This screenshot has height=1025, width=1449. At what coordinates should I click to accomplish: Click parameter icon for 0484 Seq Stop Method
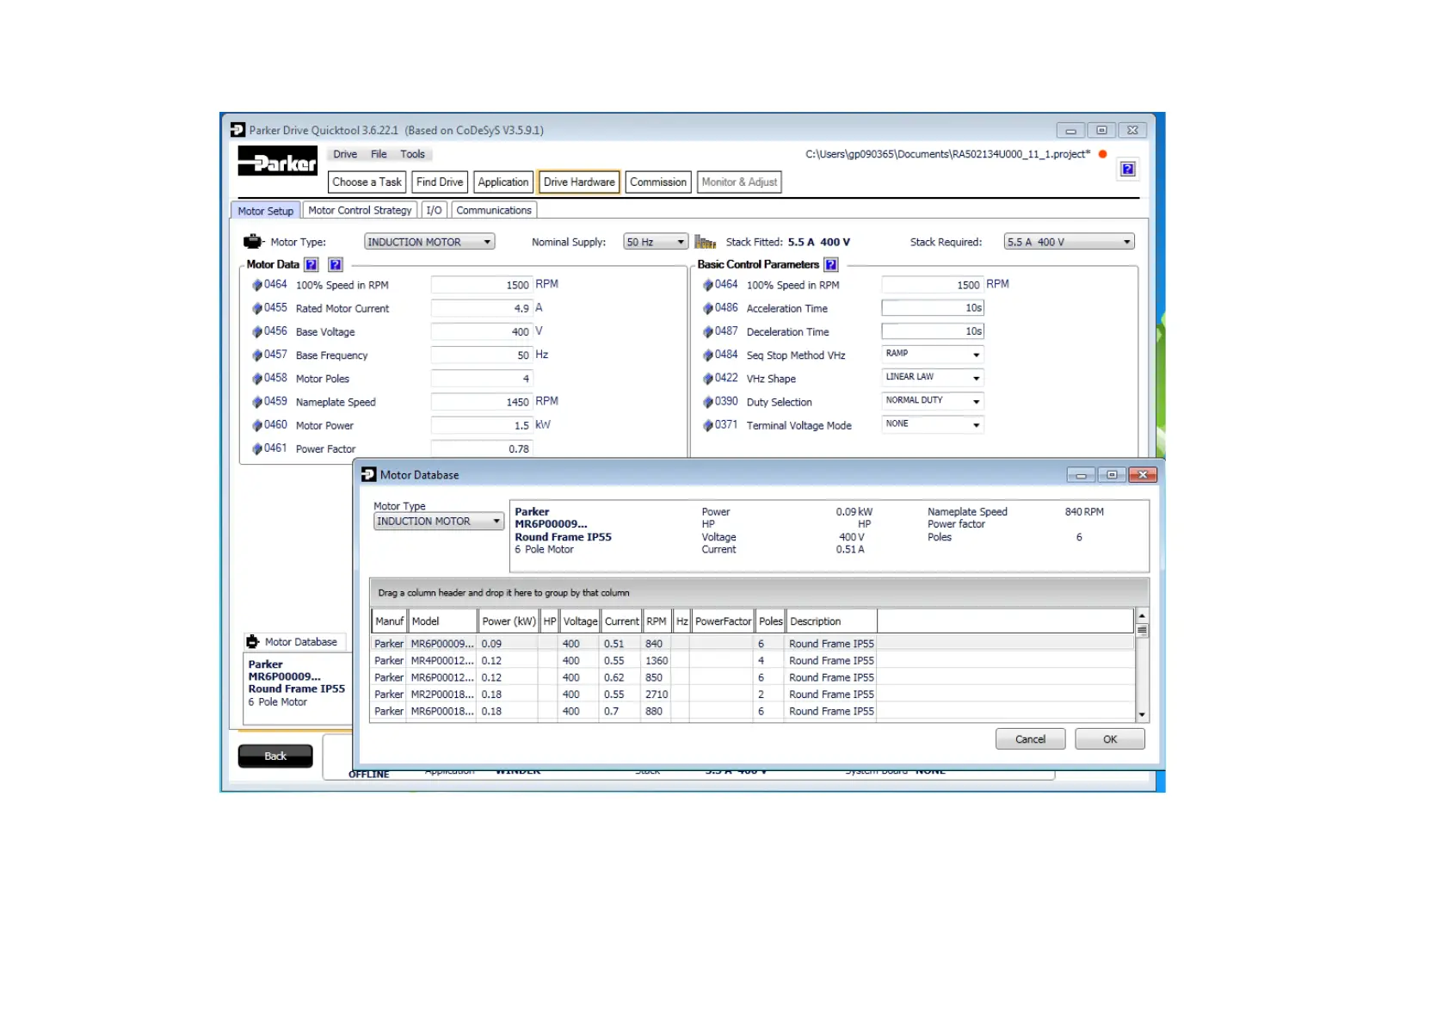(707, 355)
